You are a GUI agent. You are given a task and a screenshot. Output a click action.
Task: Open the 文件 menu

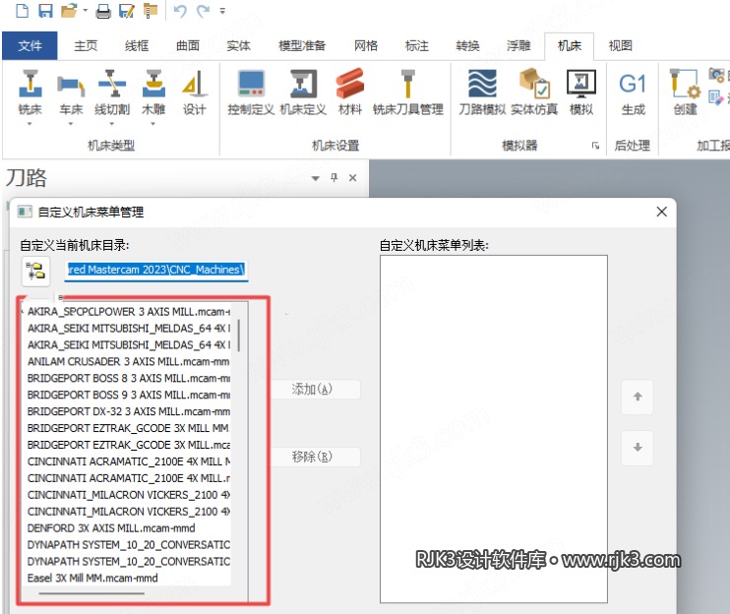[30, 45]
